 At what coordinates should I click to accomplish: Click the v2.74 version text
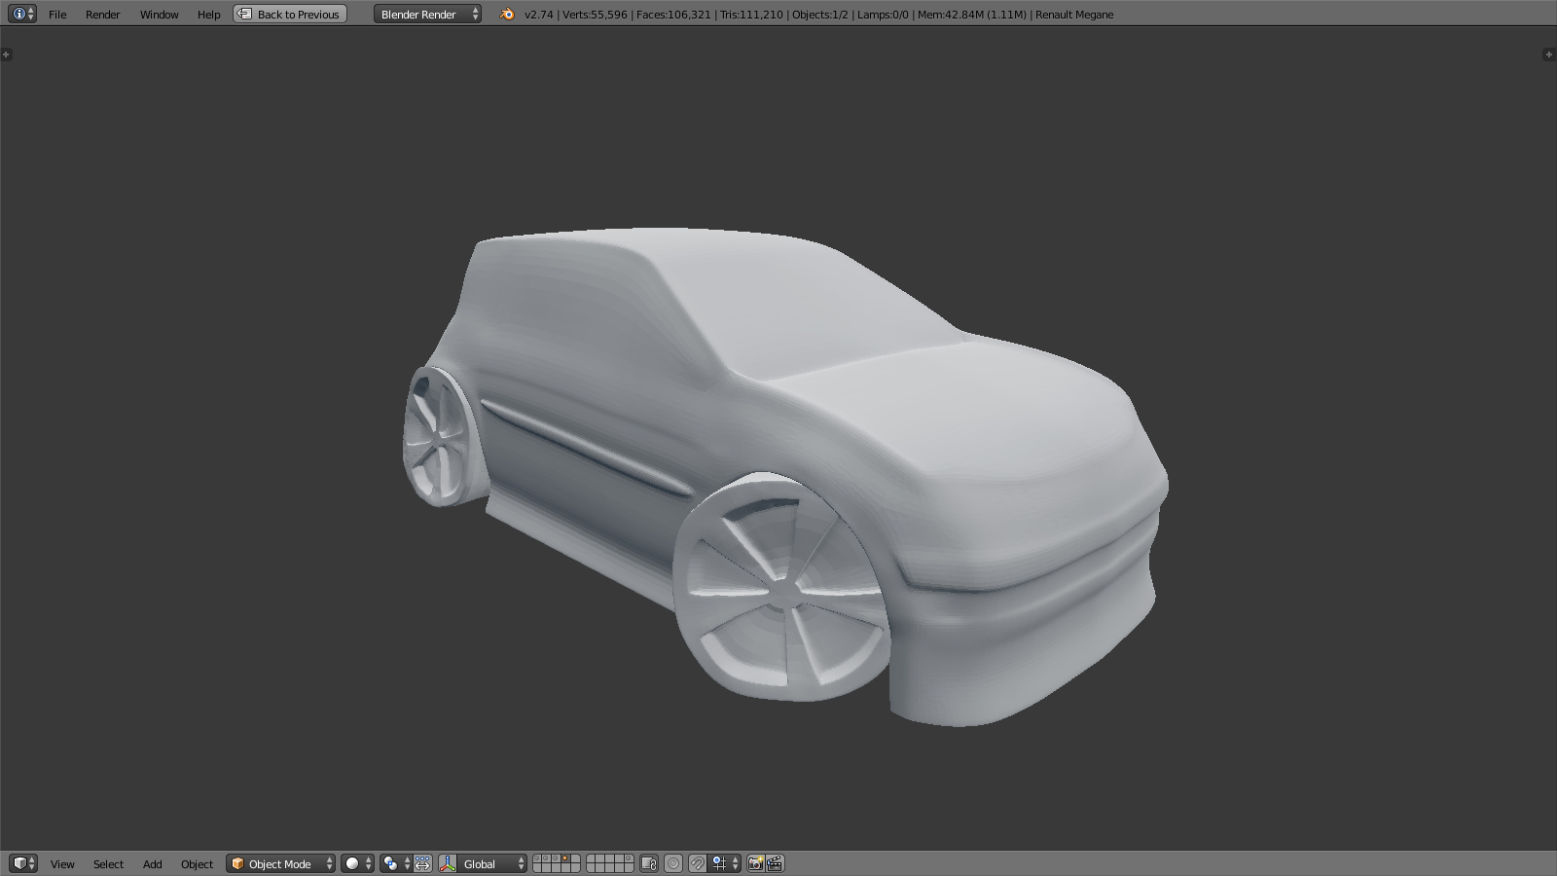(x=538, y=15)
